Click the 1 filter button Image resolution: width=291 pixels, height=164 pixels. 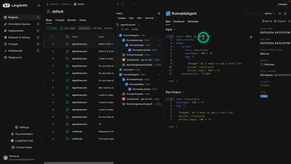[x=52, y=28]
